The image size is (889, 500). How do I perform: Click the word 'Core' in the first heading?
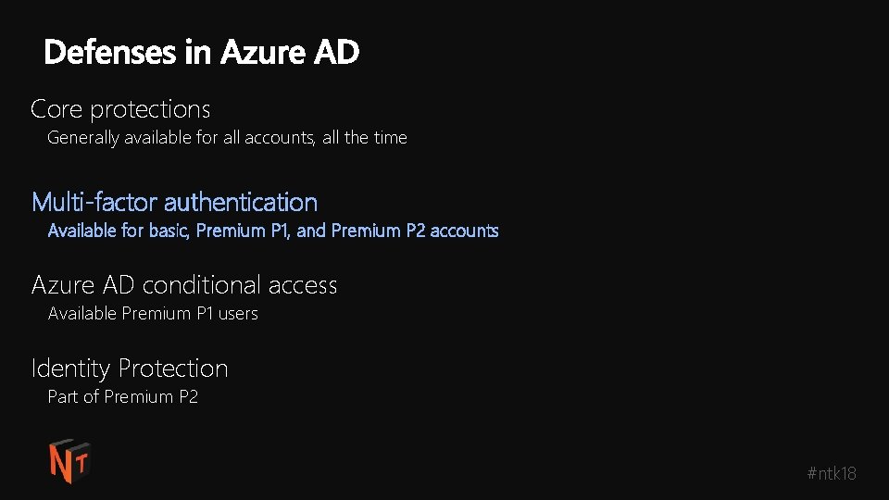point(56,109)
